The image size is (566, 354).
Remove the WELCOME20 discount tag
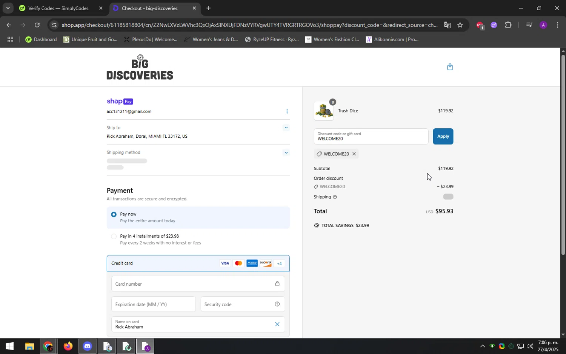(x=354, y=154)
